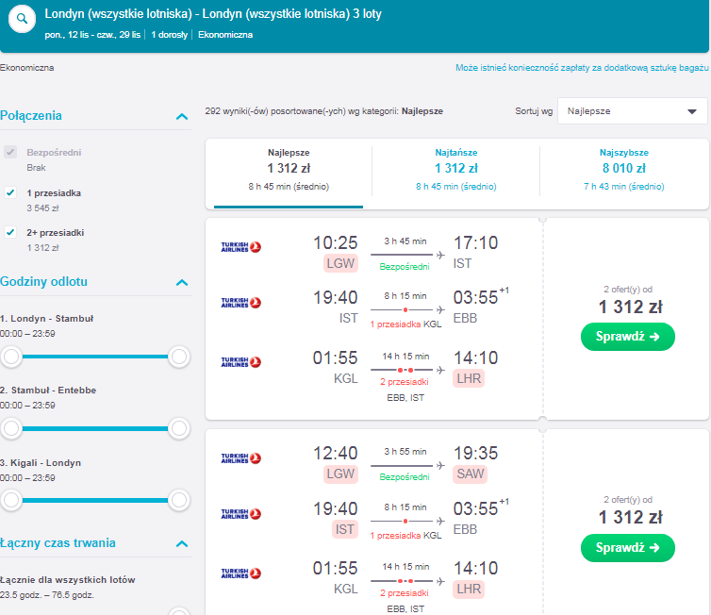Collapse the Łączny czas trwania section
The image size is (711, 615).
pyautogui.click(x=182, y=544)
